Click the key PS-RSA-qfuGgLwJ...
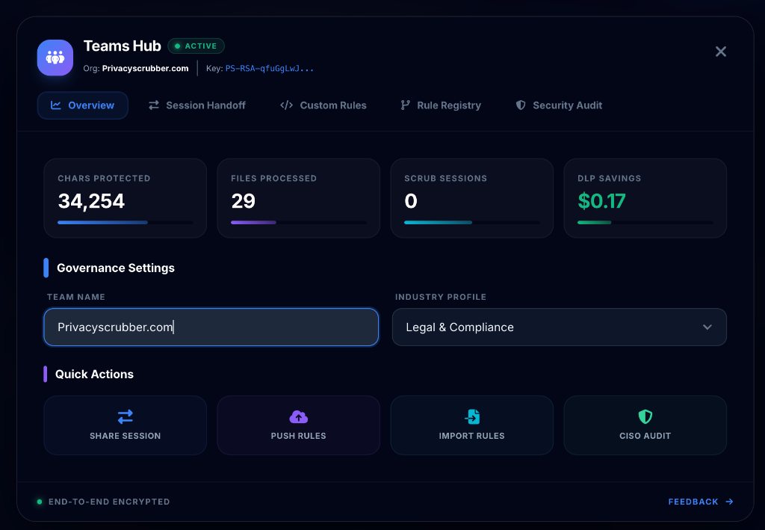Screen dimensions: 765x530 pos(269,68)
